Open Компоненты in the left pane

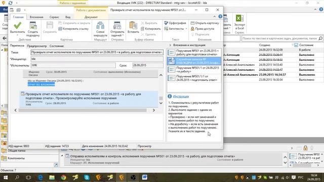coord(16,158)
